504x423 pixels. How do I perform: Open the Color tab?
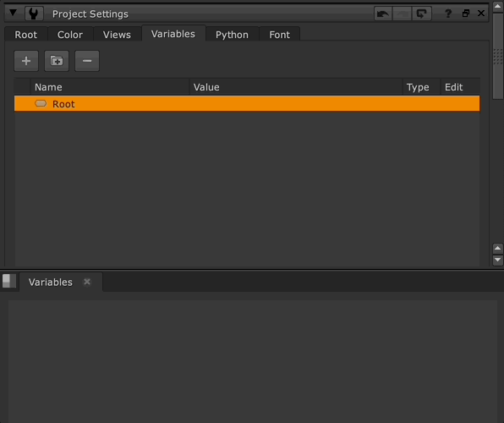tap(70, 35)
